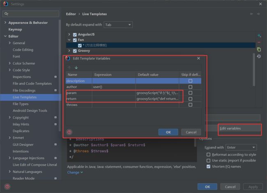Click the Change applicable contexts link

click(x=75, y=172)
